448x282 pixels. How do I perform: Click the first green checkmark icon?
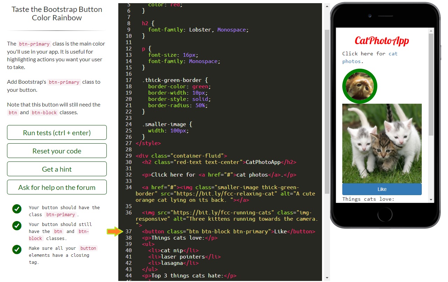(x=17, y=209)
